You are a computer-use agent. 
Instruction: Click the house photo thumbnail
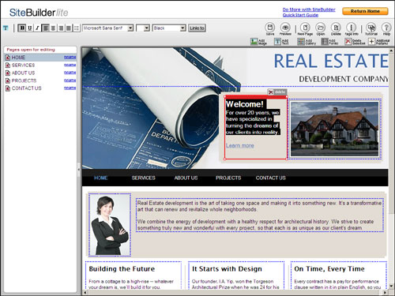[334, 129]
